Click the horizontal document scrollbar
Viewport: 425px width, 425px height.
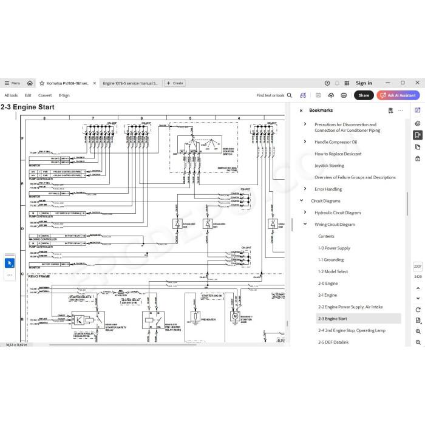(x=123, y=345)
